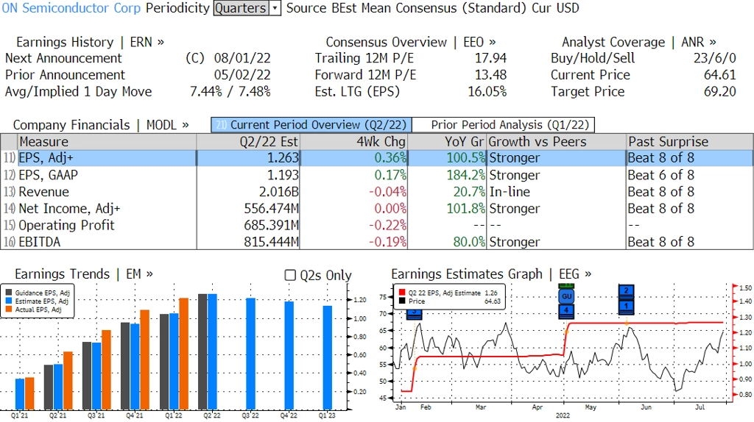Click the YoY Gr column header

(x=447, y=142)
